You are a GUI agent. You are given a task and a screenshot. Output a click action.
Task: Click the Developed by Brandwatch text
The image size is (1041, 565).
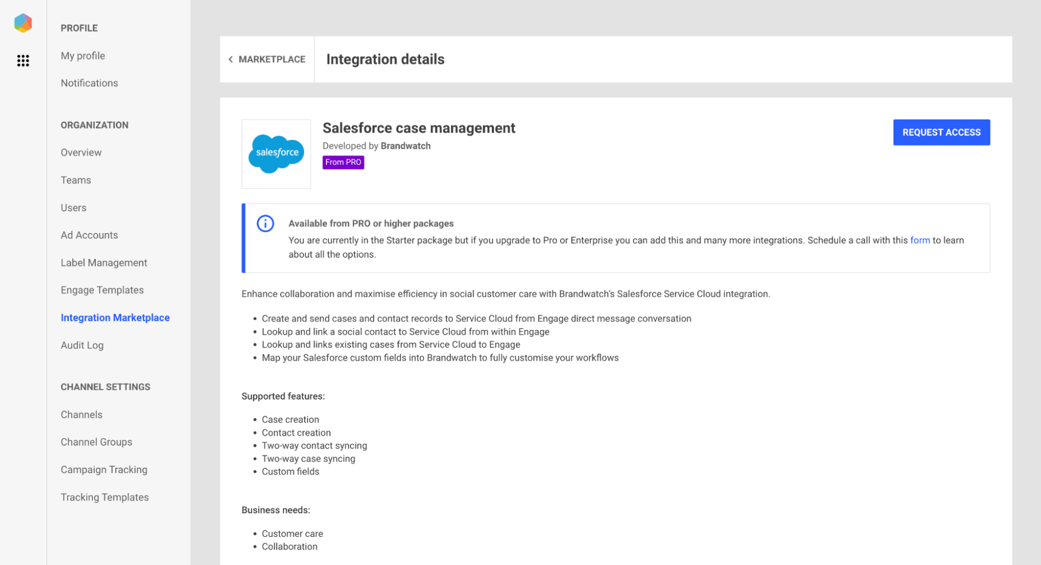point(376,146)
